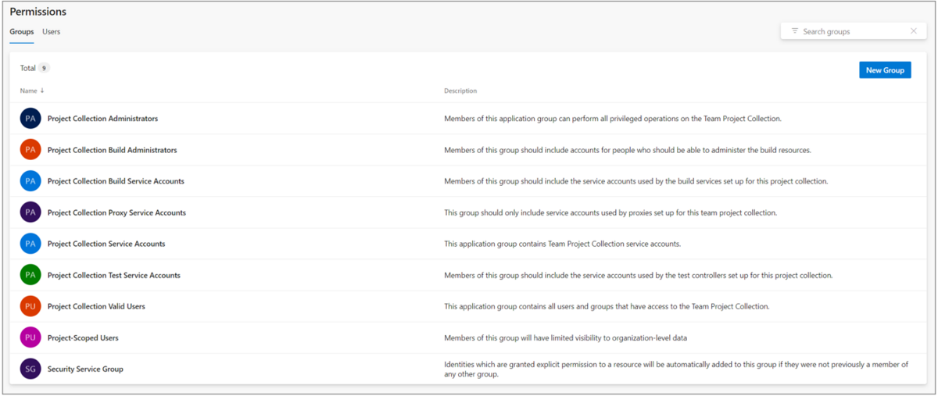
Task: Click the Total count badge showing 9
Action: (45, 68)
